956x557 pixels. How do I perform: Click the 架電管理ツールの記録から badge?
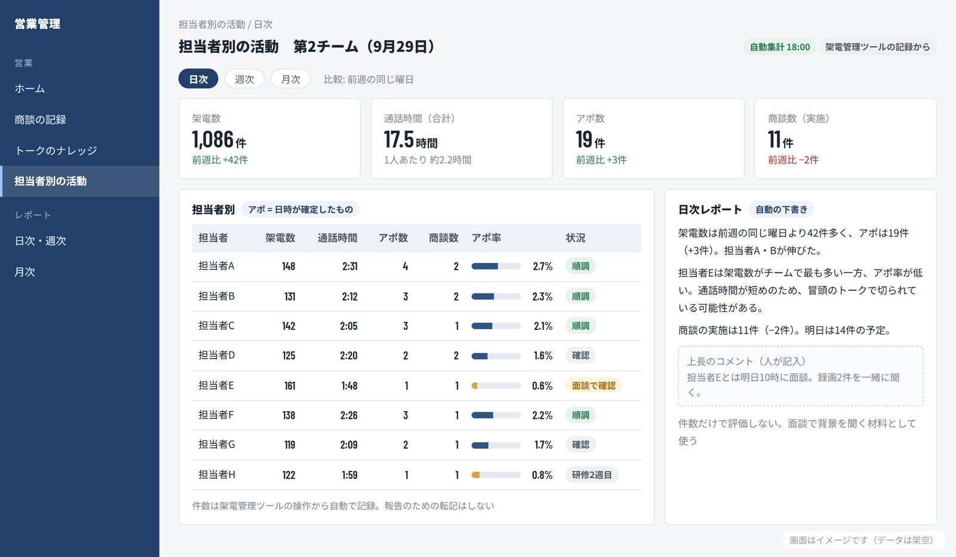pos(877,47)
